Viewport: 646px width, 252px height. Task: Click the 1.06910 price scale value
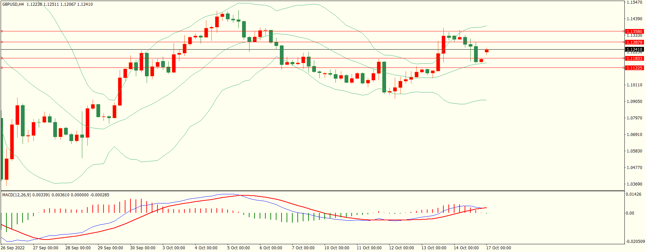pyautogui.click(x=634, y=135)
